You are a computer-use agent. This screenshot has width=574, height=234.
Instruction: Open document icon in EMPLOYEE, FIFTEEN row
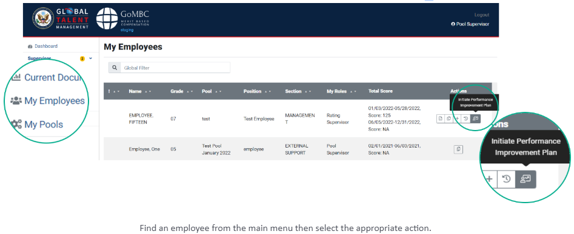441,119
